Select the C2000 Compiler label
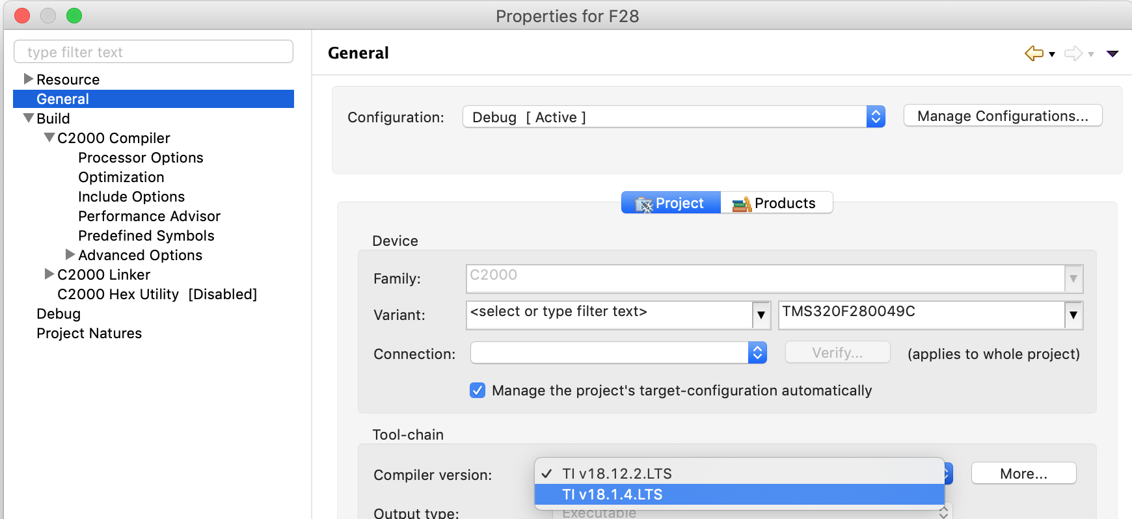 [x=114, y=138]
